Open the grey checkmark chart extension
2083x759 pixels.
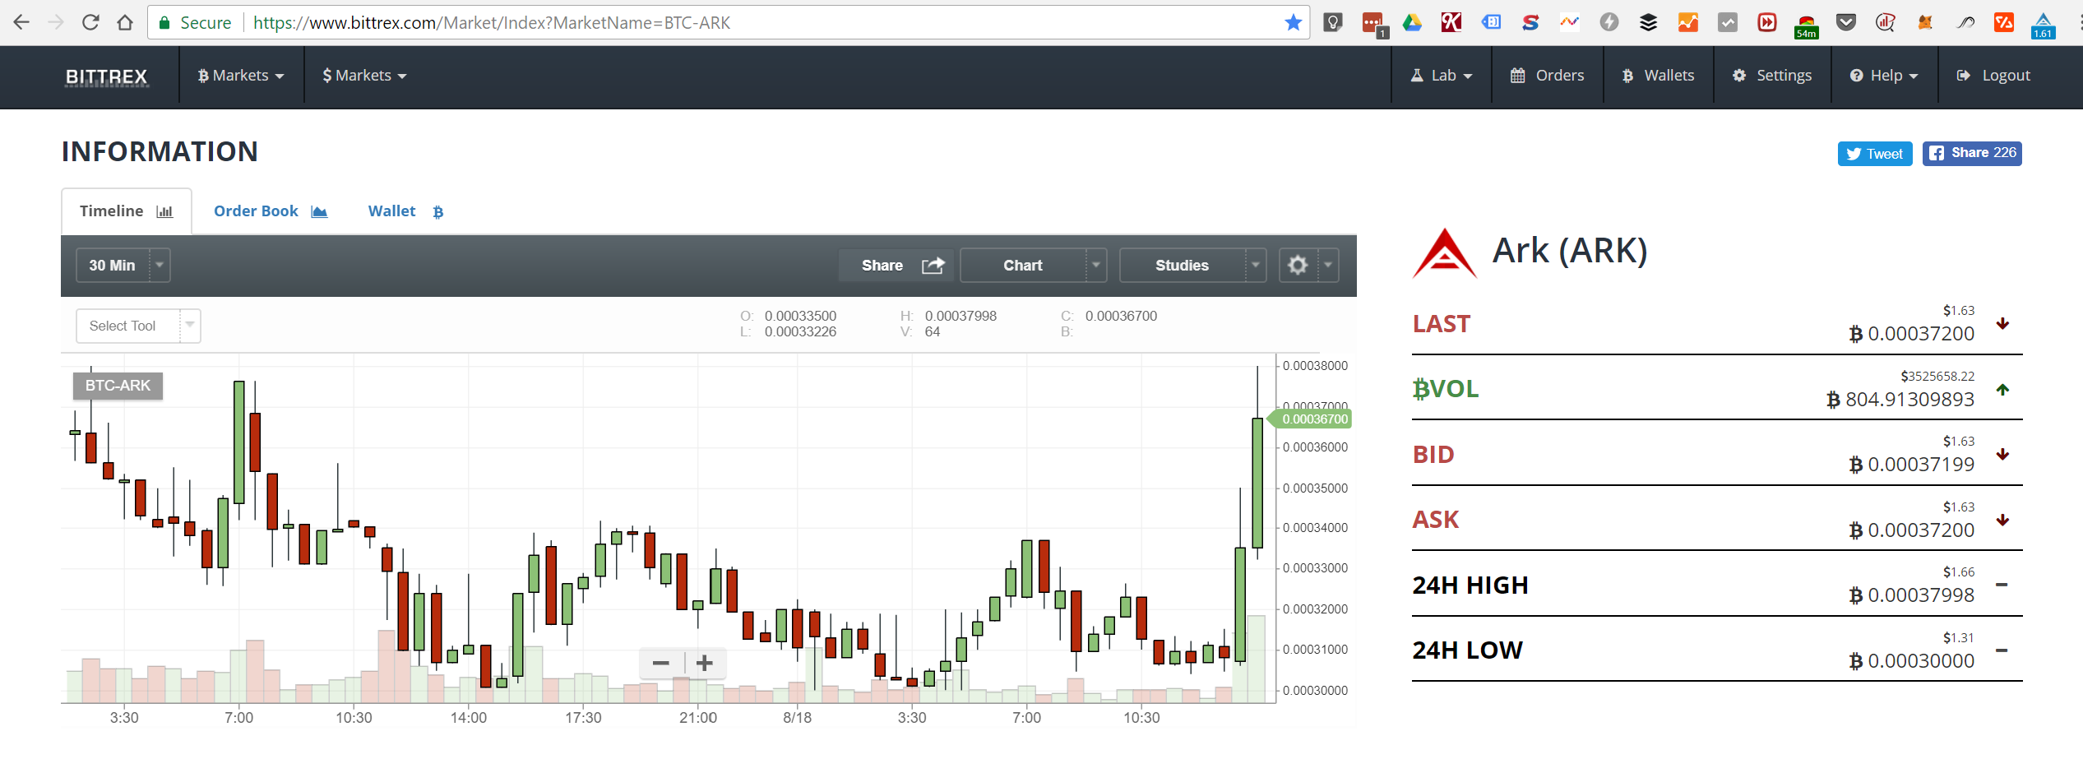pyautogui.click(x=1728, y=22)
